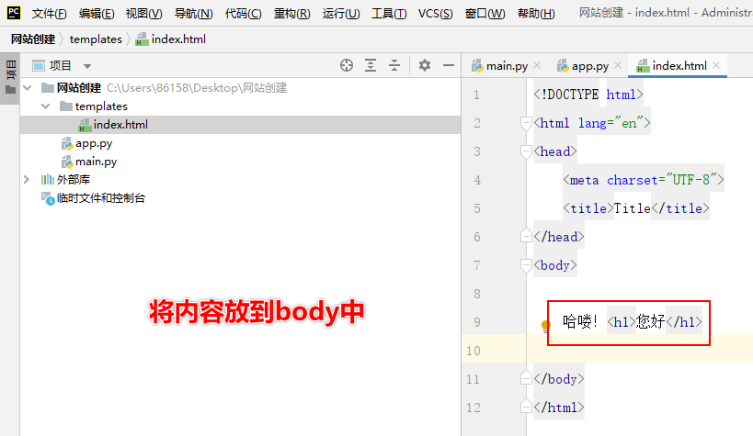Switch to the index.html editor tab
Viewport: 753px width, 436px height.
(679, 66)
